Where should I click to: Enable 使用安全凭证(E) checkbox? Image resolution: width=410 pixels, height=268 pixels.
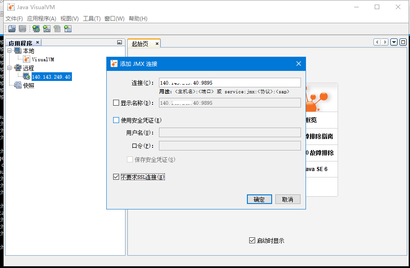click(x=116, y=120)
